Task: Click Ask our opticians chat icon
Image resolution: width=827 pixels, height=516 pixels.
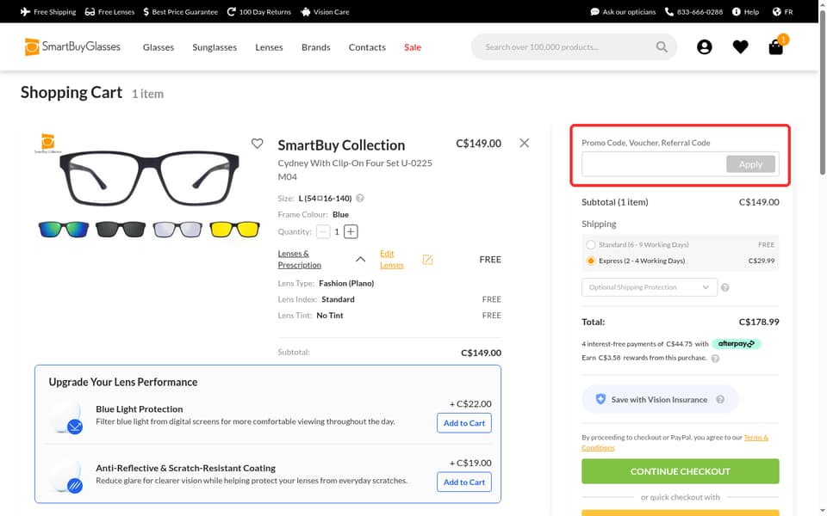Action: tap(594, 11)
